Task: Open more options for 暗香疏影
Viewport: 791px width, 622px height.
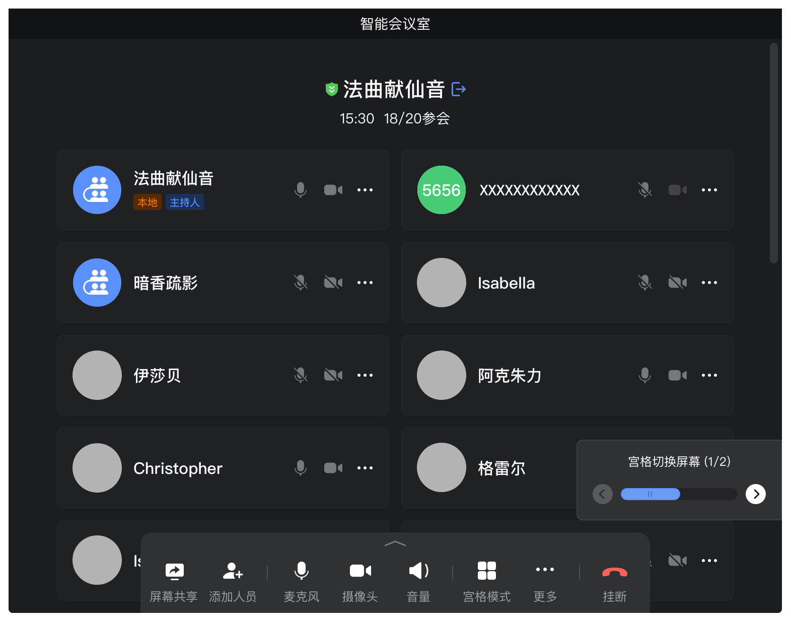Action: [365, 283]
